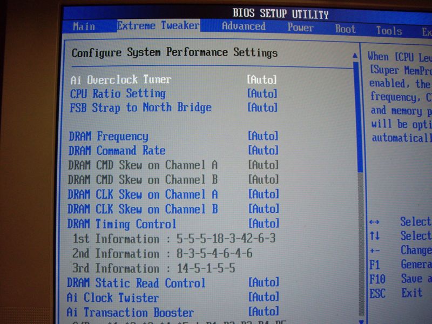The width and height of the screenshot is (432, 324).
Task: Select DRAM CMD Skew on Channel B
Action: [143, 180]
